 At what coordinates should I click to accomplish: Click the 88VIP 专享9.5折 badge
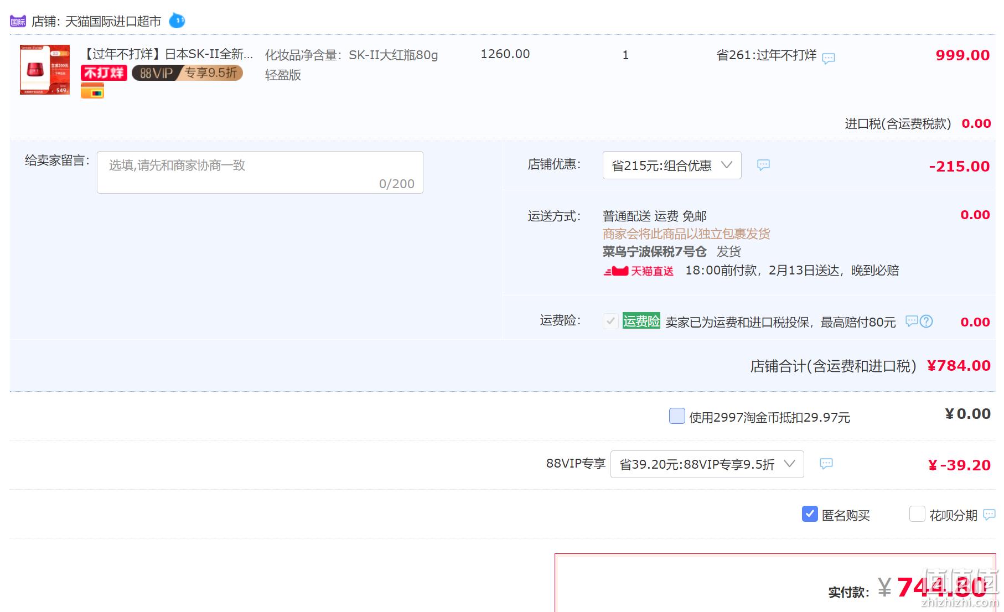click(187, 72)
